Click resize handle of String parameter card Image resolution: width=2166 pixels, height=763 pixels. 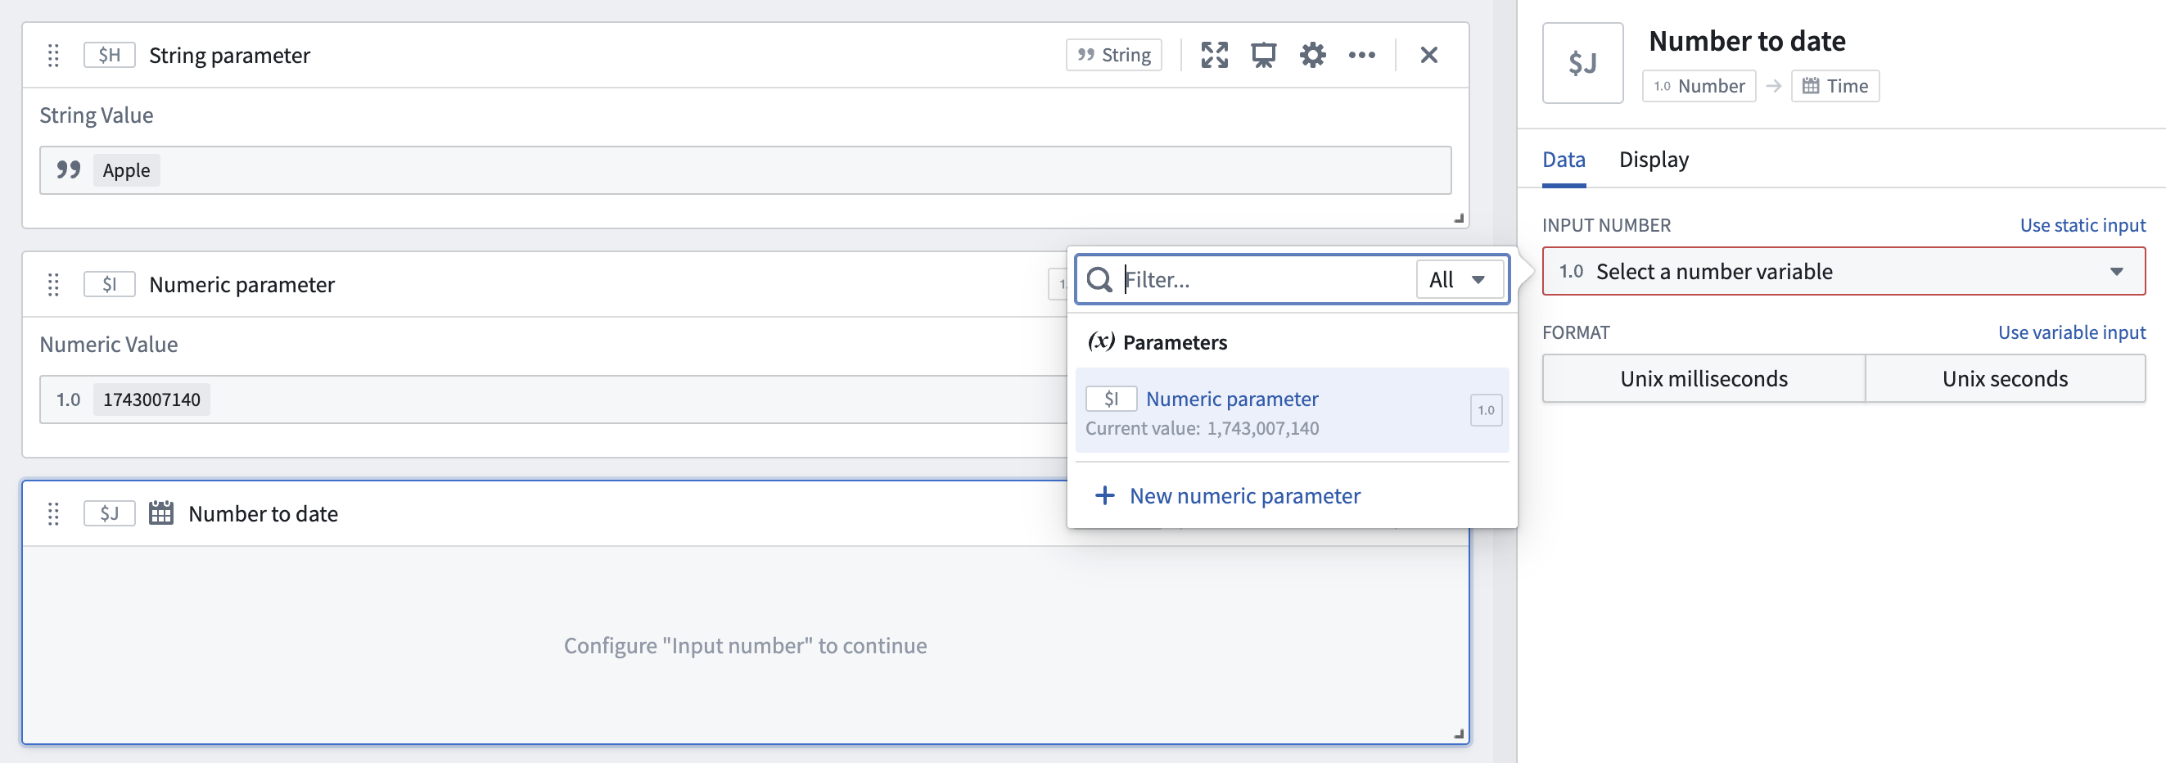(1459, 219)
